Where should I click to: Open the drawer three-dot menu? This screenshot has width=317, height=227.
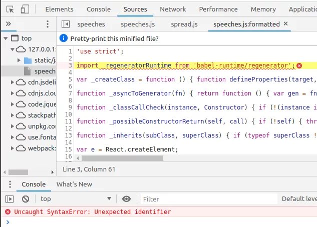coord(9,184)
